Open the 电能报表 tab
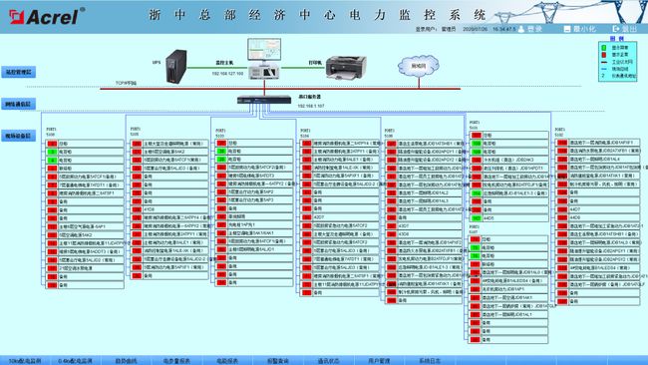The height and width of the screenshot is (365, 648). (227, 361)
